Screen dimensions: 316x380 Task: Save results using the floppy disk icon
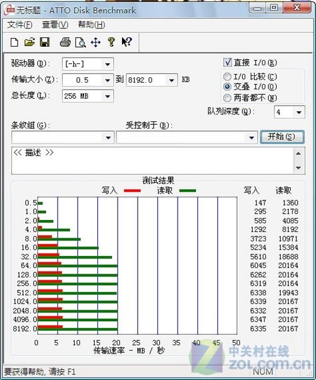click(45, 42)
